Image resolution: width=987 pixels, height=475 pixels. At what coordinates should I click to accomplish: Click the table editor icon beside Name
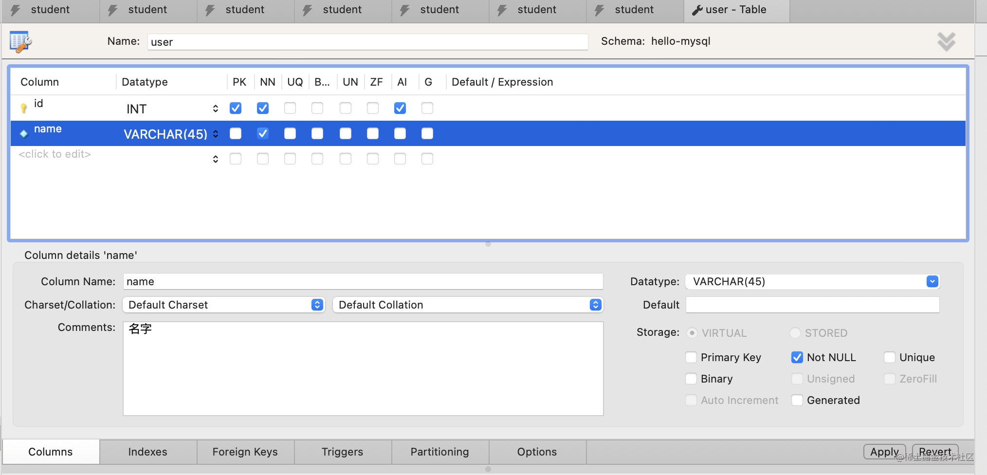pyautogui.click(x=20, y=42)
